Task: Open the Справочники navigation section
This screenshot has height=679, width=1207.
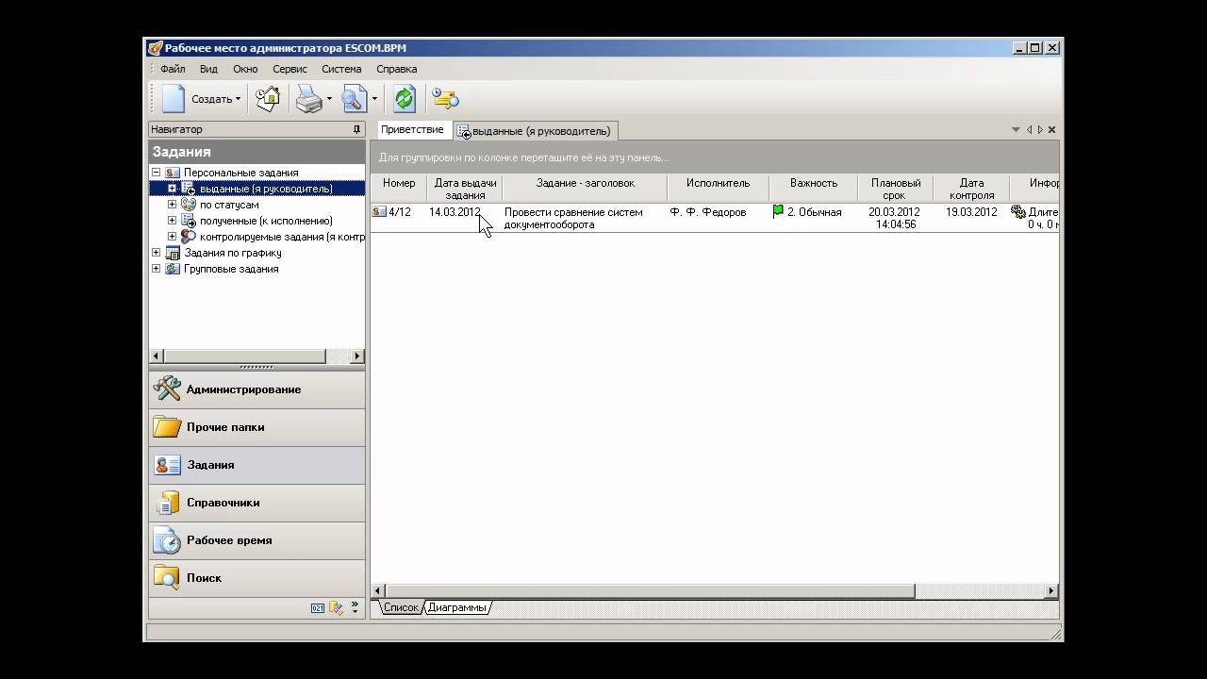Action: point(256,503)
